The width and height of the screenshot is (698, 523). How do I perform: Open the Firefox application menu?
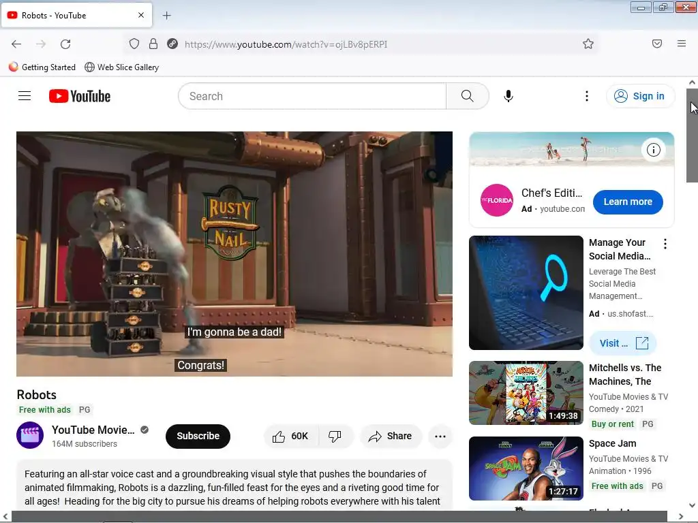pyautogui.click(x=682, y=44)
